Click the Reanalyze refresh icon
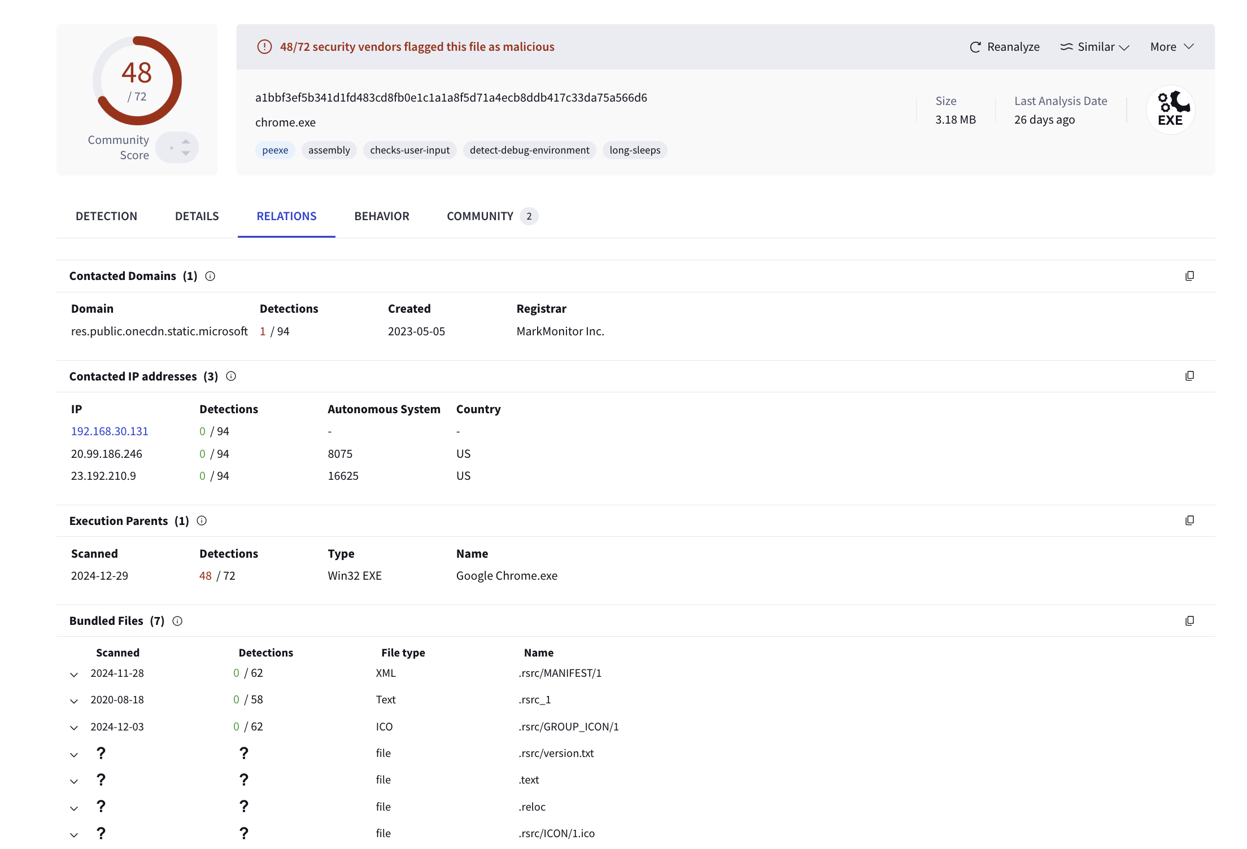The image size is (1247, 849). pyautogui.click(x=975, y=47)
